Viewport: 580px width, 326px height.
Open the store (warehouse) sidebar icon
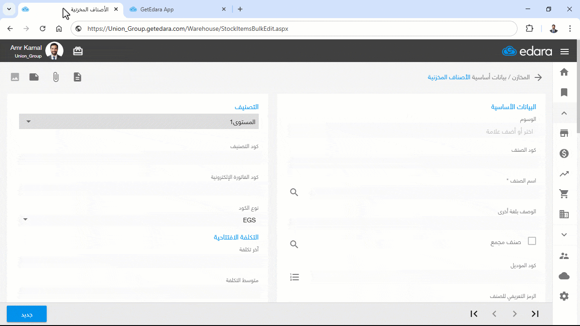[564, 133]
